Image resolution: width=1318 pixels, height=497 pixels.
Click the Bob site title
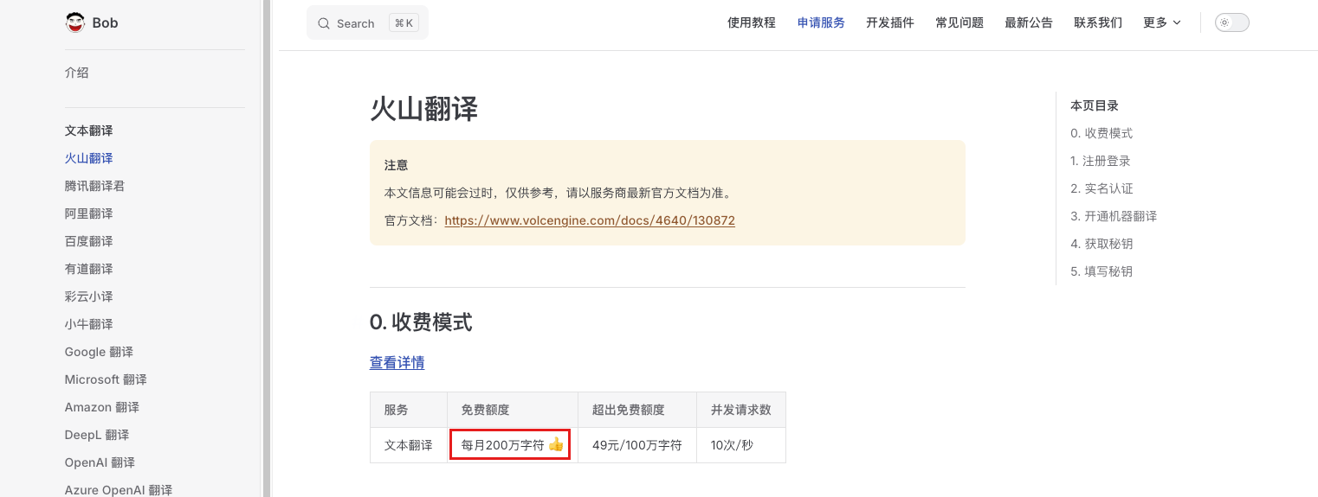[105, 22]
